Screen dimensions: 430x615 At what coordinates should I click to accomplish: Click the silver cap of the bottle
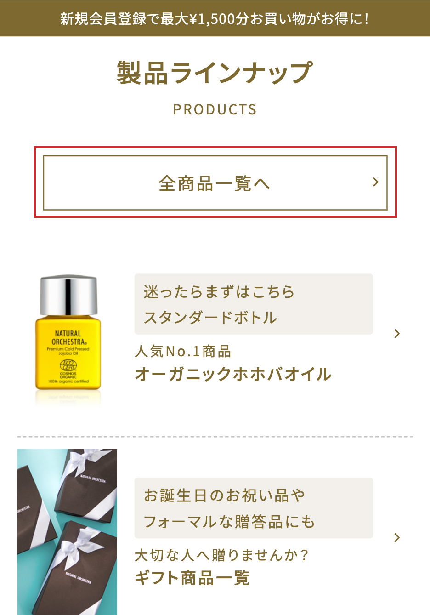[x=68, y=295]
